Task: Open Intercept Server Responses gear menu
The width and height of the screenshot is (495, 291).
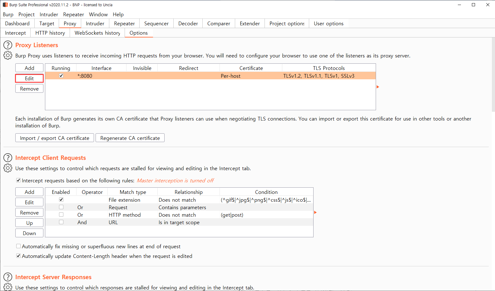Action: click(7, 287)
